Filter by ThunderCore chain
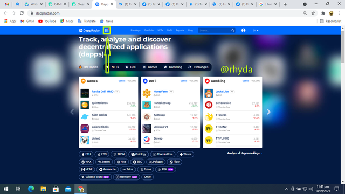Screen dimensions: 345x194 [163, 154]
